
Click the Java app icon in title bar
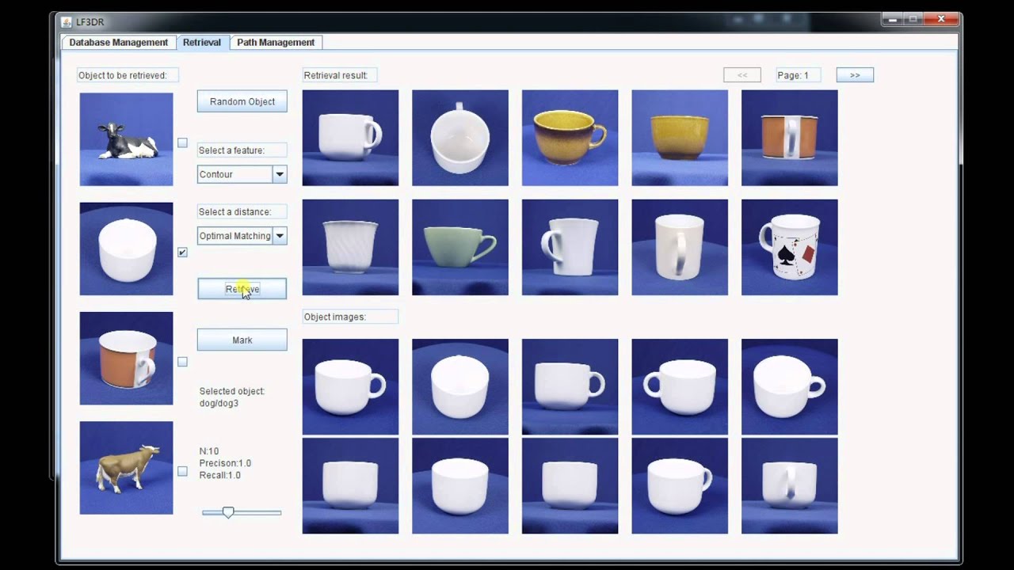66,21
